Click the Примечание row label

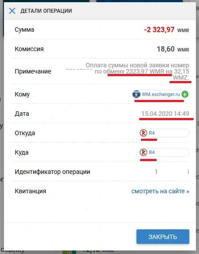33,71
